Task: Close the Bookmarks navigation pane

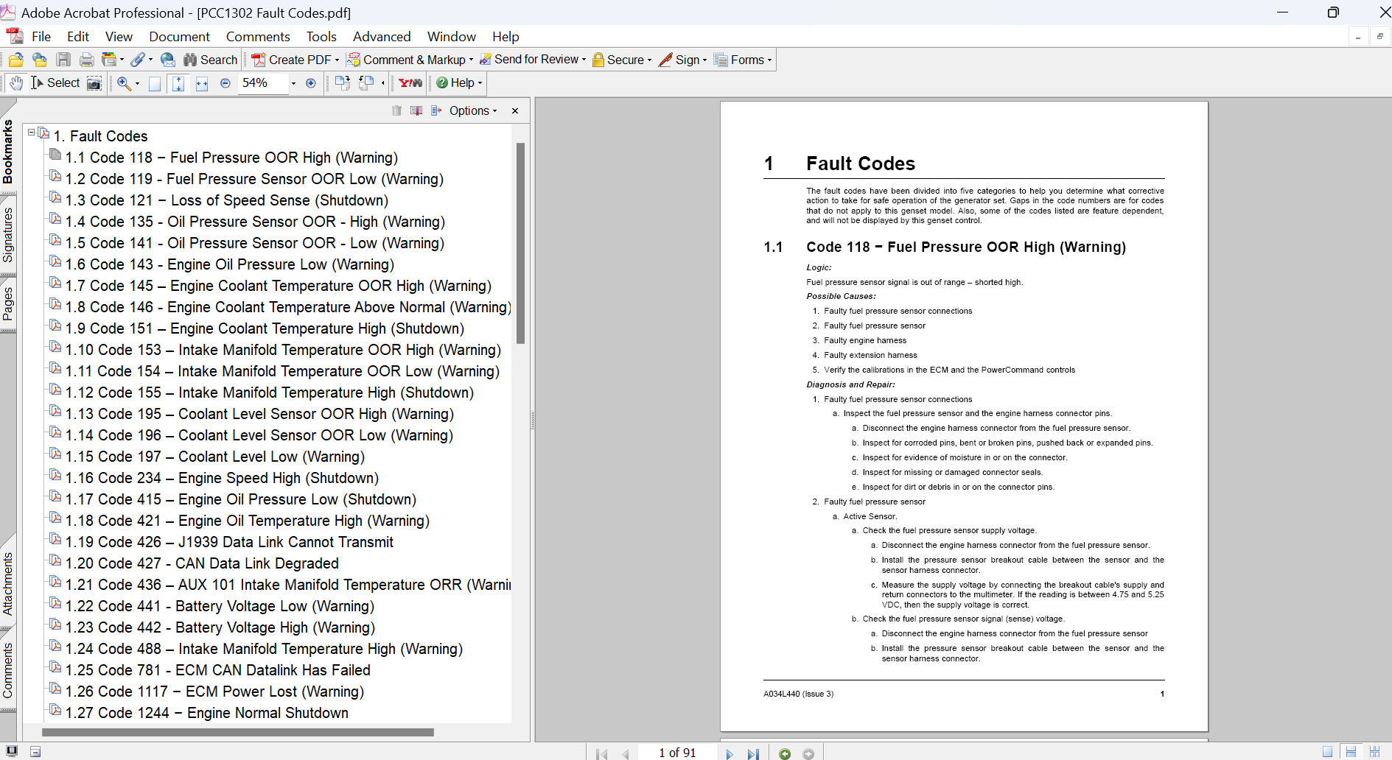Action: point(515,110)
